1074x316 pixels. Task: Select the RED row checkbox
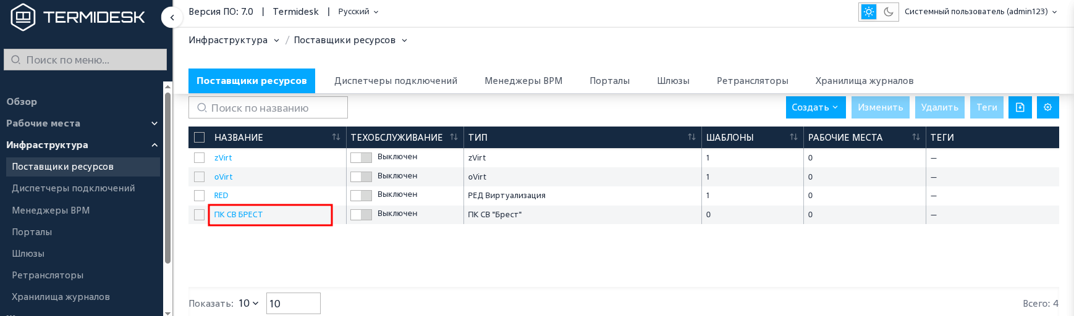[199, 196]
